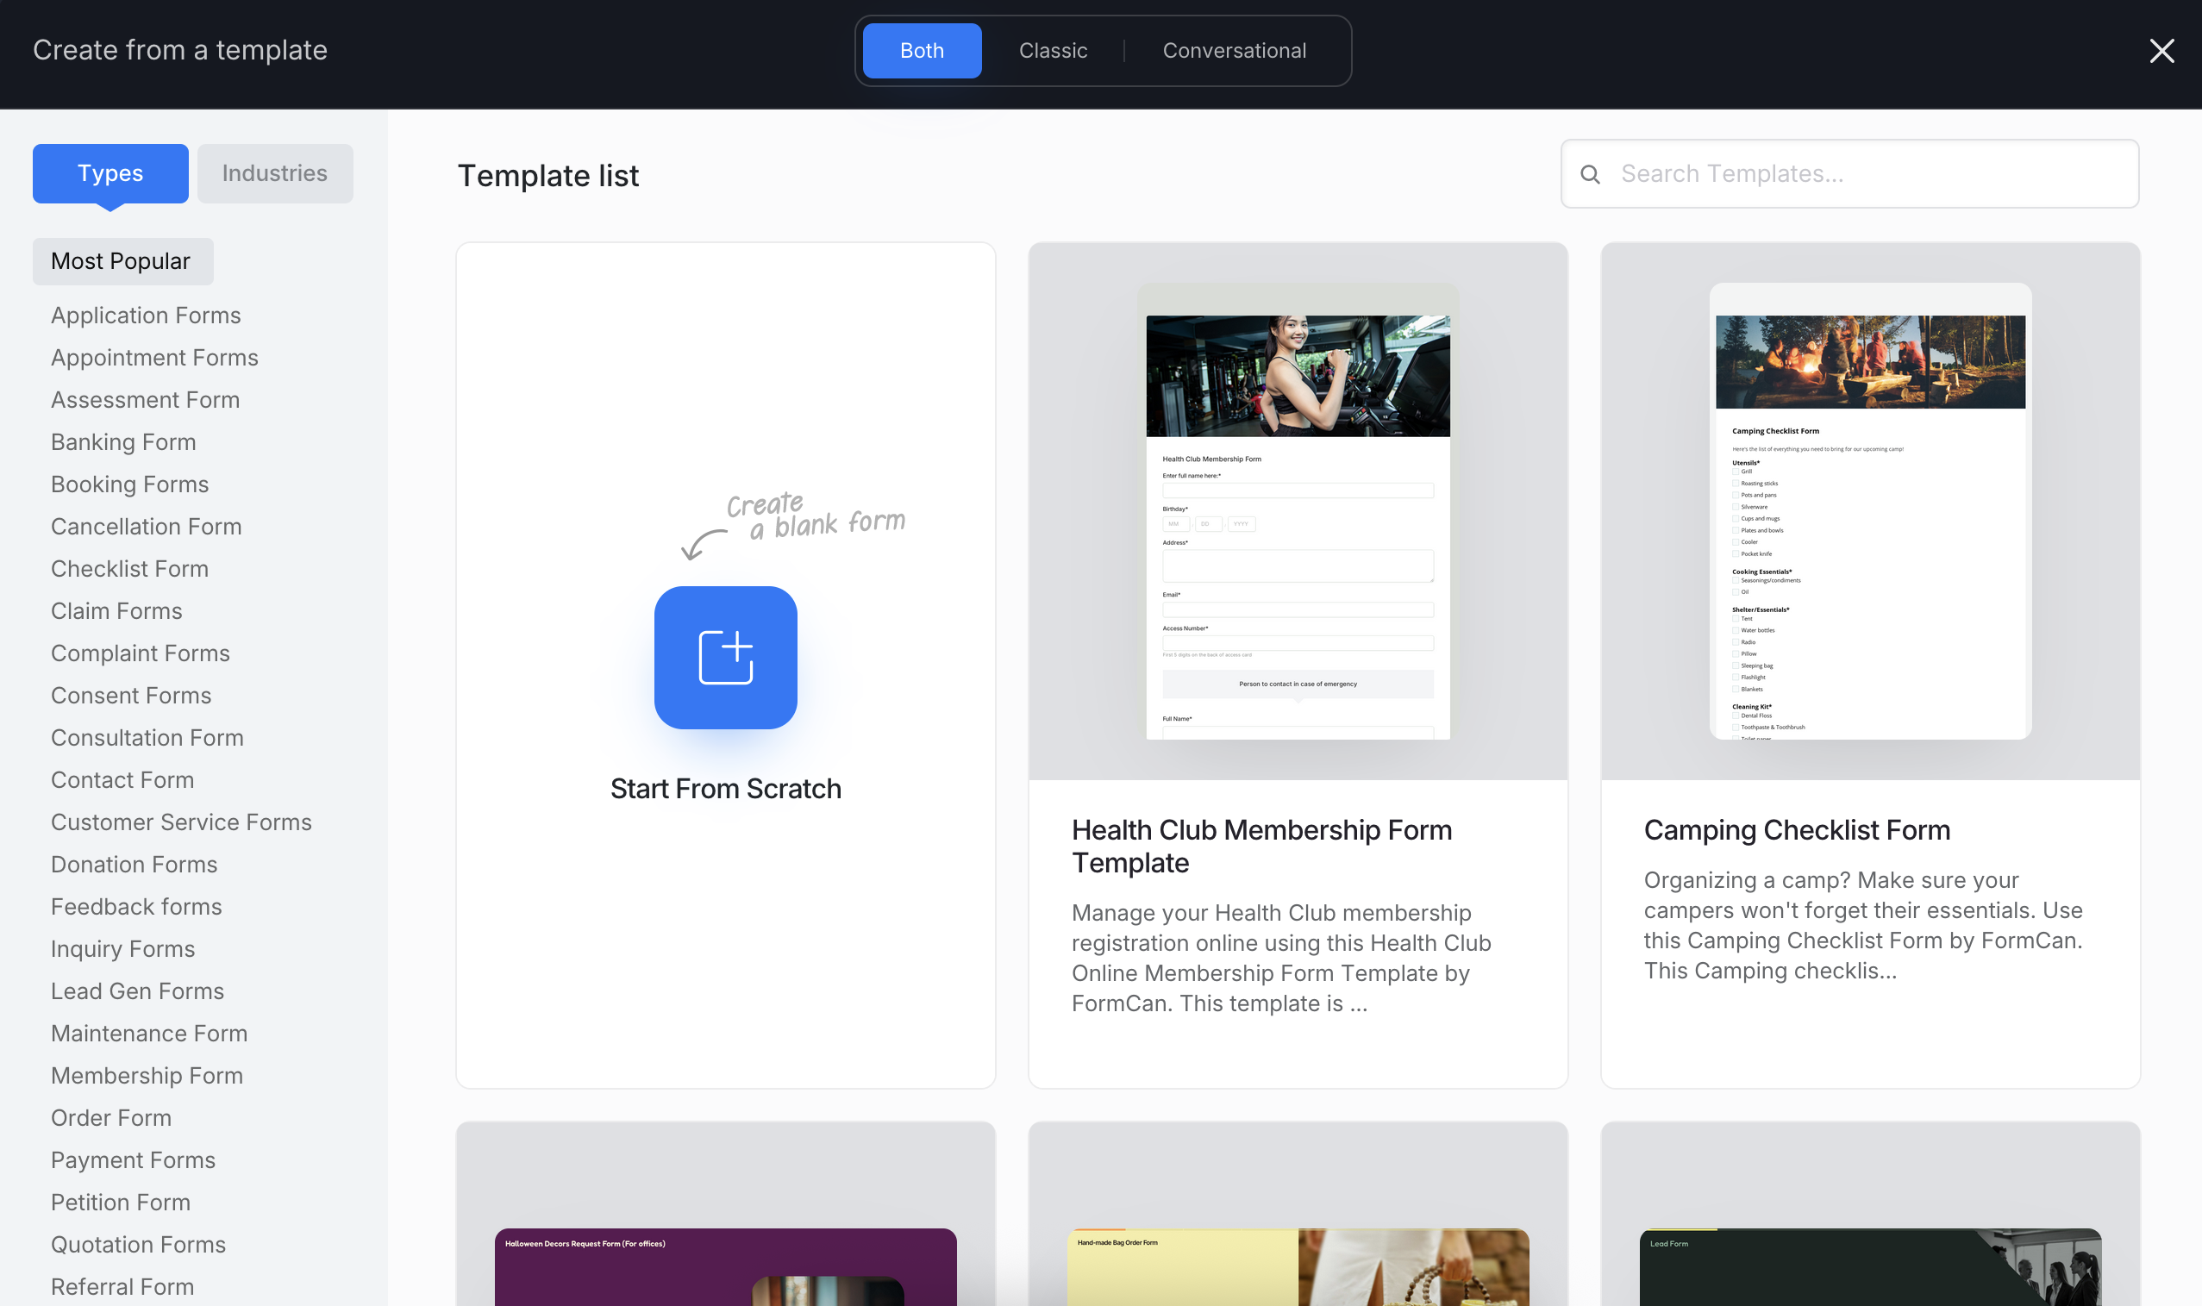Screen dimensions: 2202x1306
Task: Open Health Club Membership Form preview thumbnail
Action: click(x=1298, y=511)
